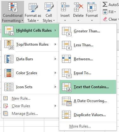This screenshot has height=132, width=119.
Task: Click the A Date Occurring icon
Action: pyautogui.click(x=67, y=101)
